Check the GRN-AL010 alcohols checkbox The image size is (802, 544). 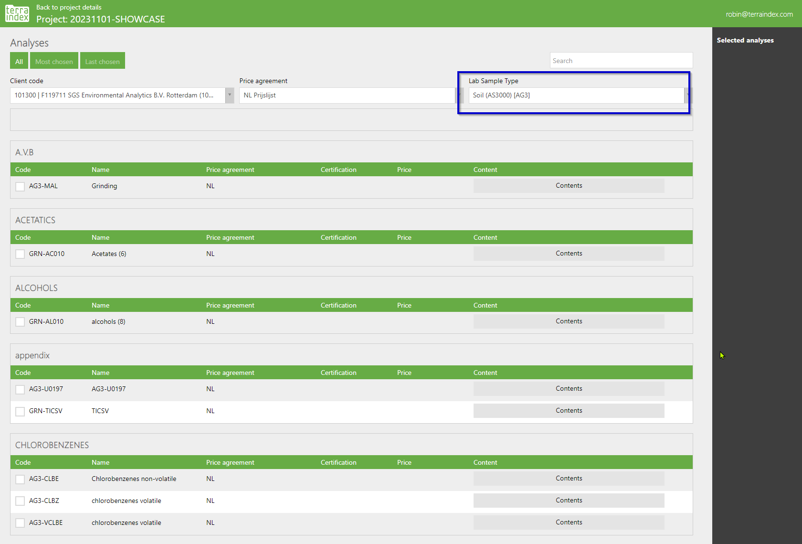click(x=20, y=322)
